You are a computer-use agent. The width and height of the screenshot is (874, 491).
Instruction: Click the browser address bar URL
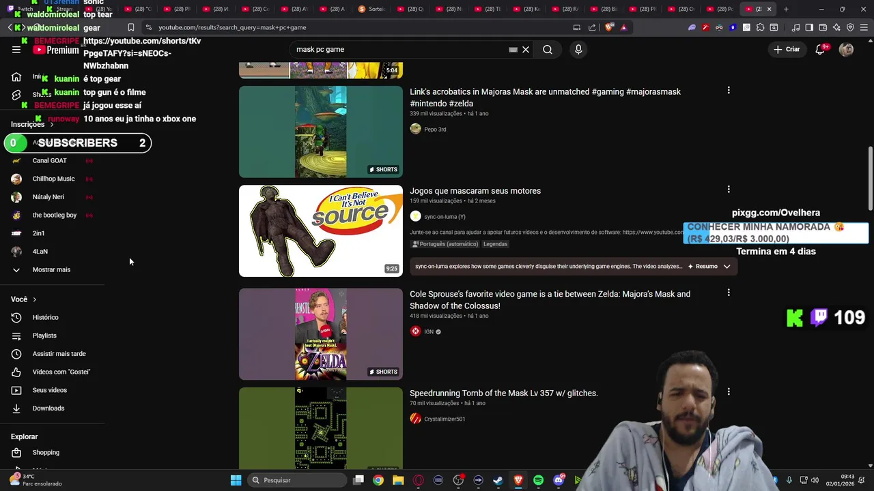click(232, 27)
